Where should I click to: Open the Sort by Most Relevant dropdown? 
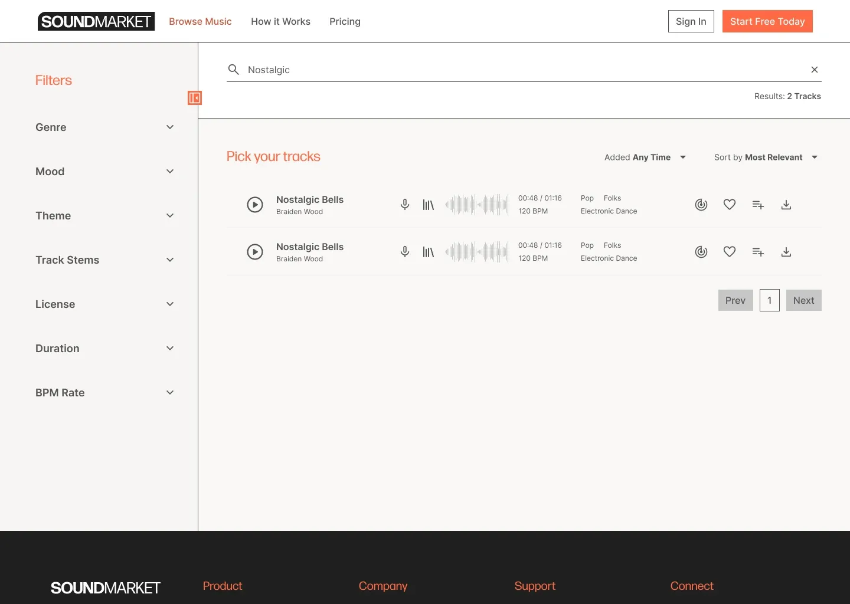pyautogui.click(x=766, y=157)
